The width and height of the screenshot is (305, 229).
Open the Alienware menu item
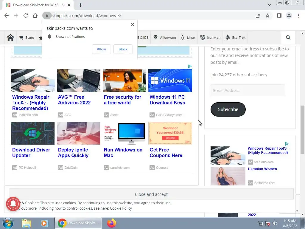(164, 37)
